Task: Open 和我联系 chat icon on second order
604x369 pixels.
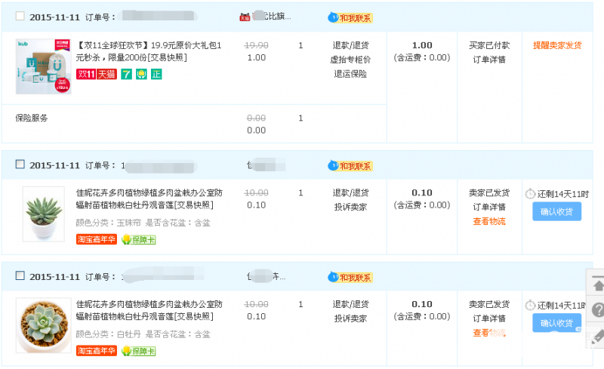Action: coord(350,165)
